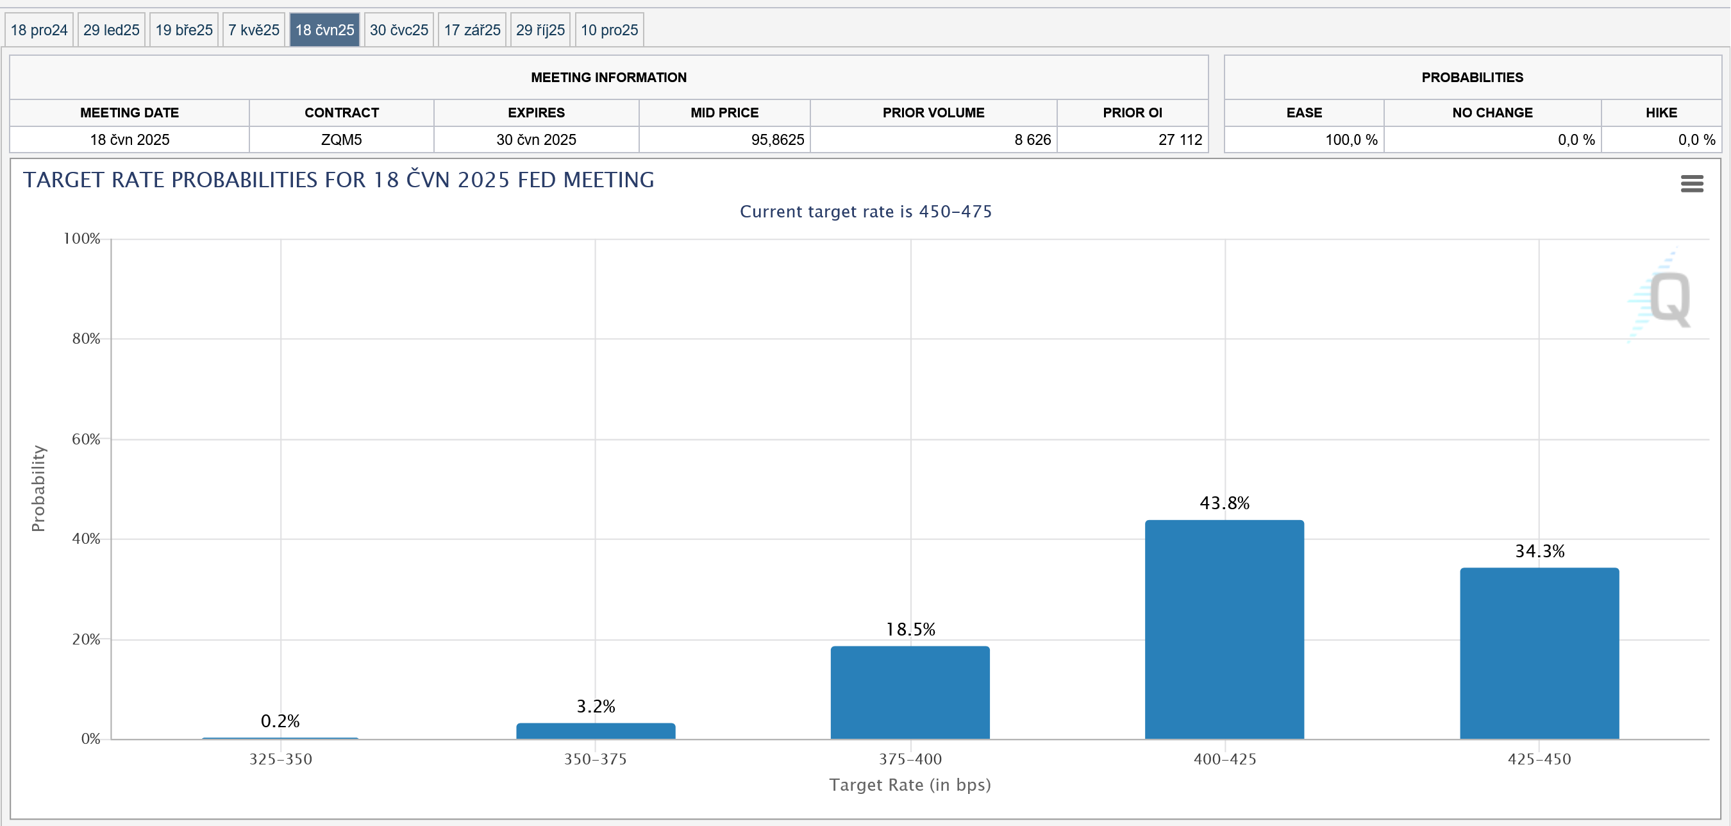Open the 19 bře25 meeting tab
1731x826 pixels.
(184, 30)
